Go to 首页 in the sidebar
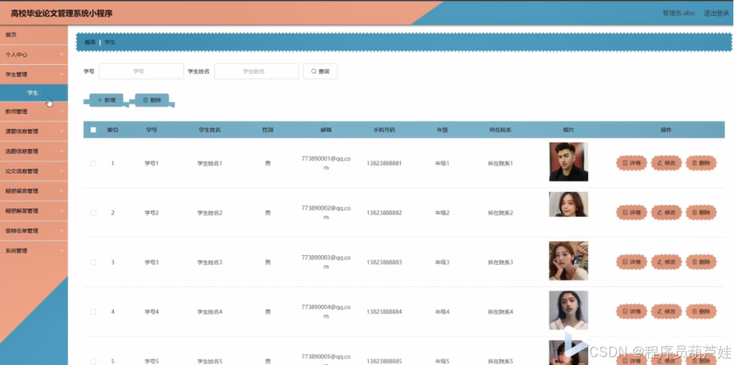 pos(34,35)
